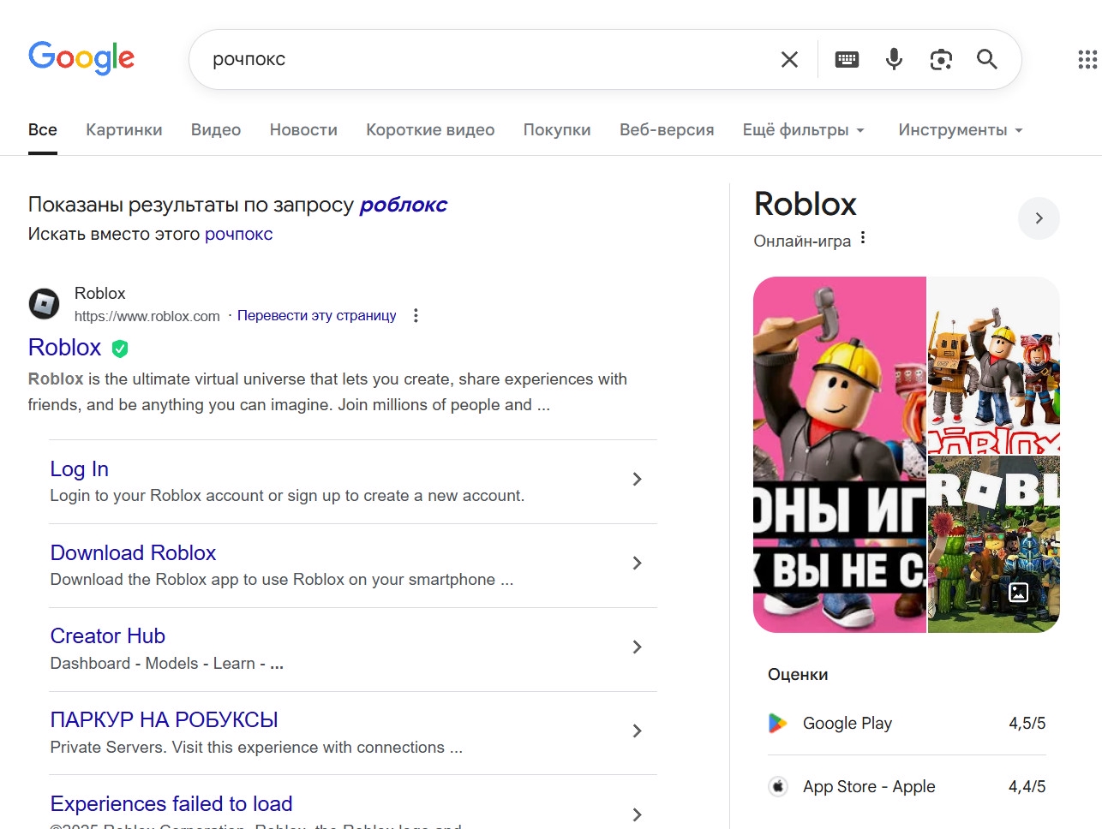Screen dimensions: 1102x829
Task: Switch to the Новости tab
Action: 303,130
